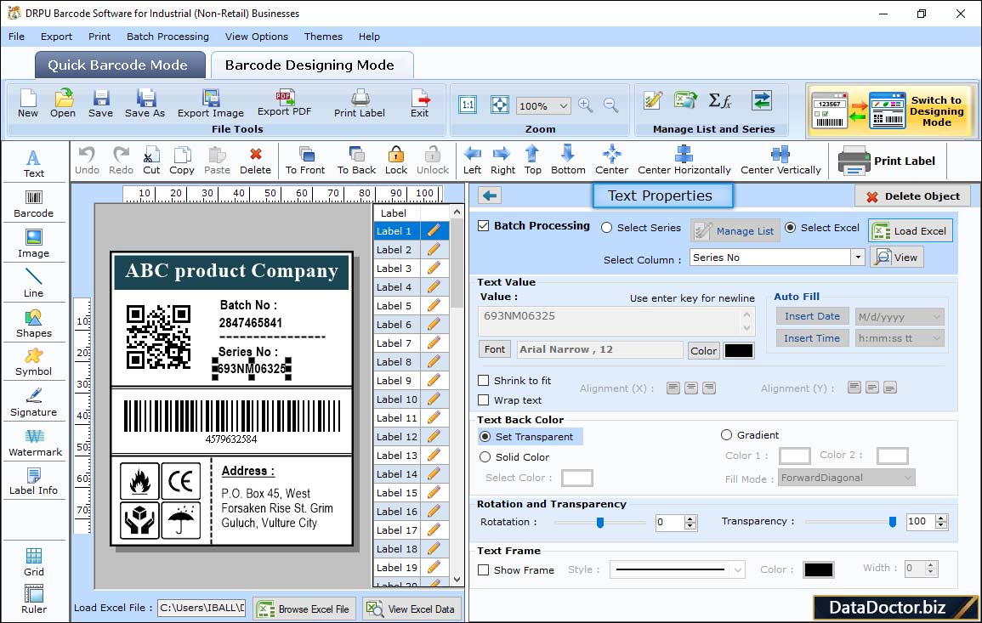Export the label as image
Screen dimensions: 982x623
coord(211,104)
